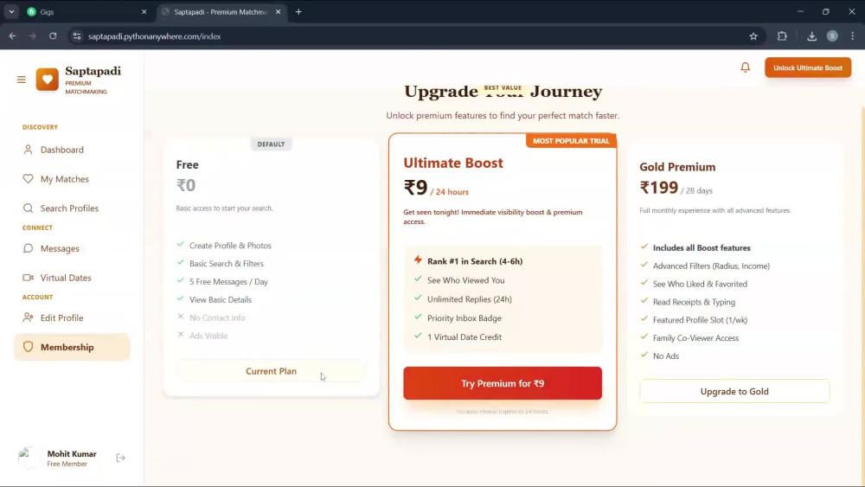
Task: Close the Gigs tab
Action: (x=144, y=11)
